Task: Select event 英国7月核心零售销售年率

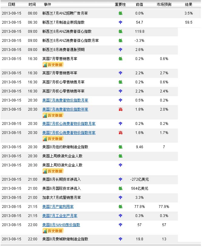Action: pyautogui.click(x=63, y=91)
